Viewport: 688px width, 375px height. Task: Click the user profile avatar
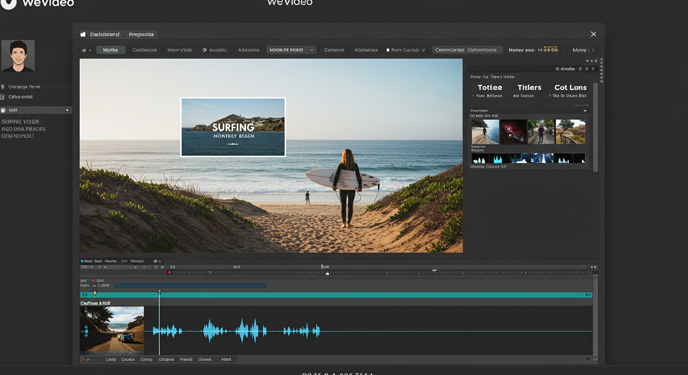[18, 56]
